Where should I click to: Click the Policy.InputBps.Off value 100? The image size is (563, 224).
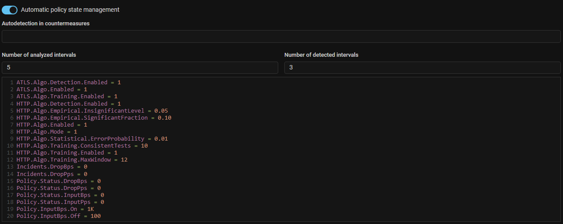click(x=96, y=216)
